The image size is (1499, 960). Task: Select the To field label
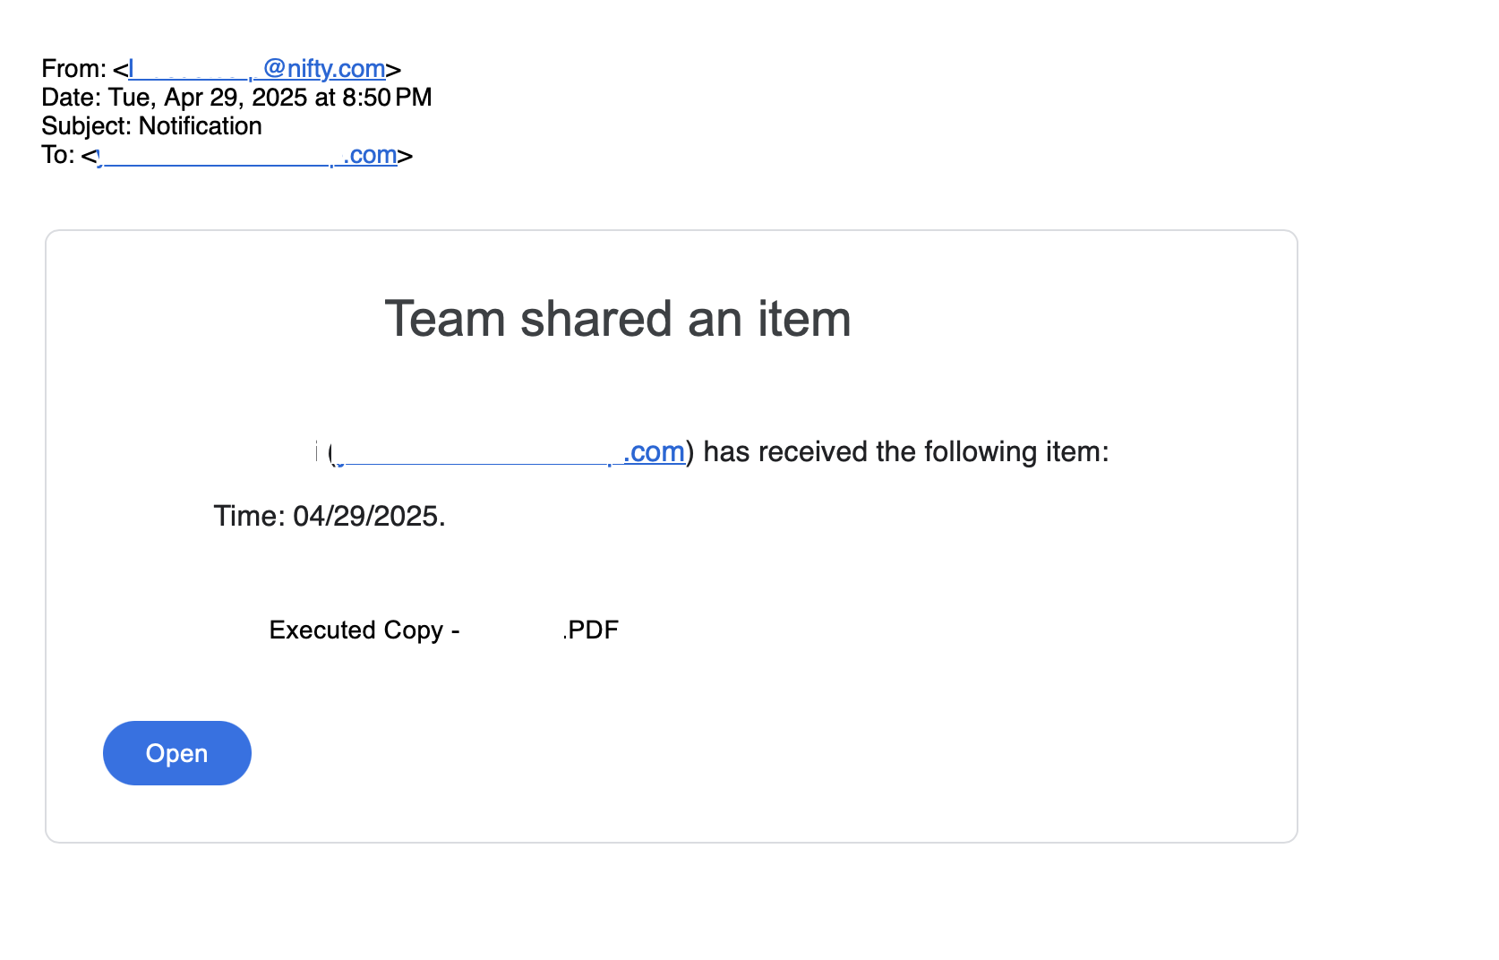tap(57, 155)
